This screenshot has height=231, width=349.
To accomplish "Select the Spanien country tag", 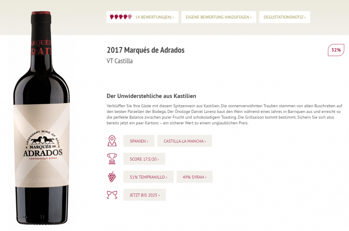I will click(139, 141).
